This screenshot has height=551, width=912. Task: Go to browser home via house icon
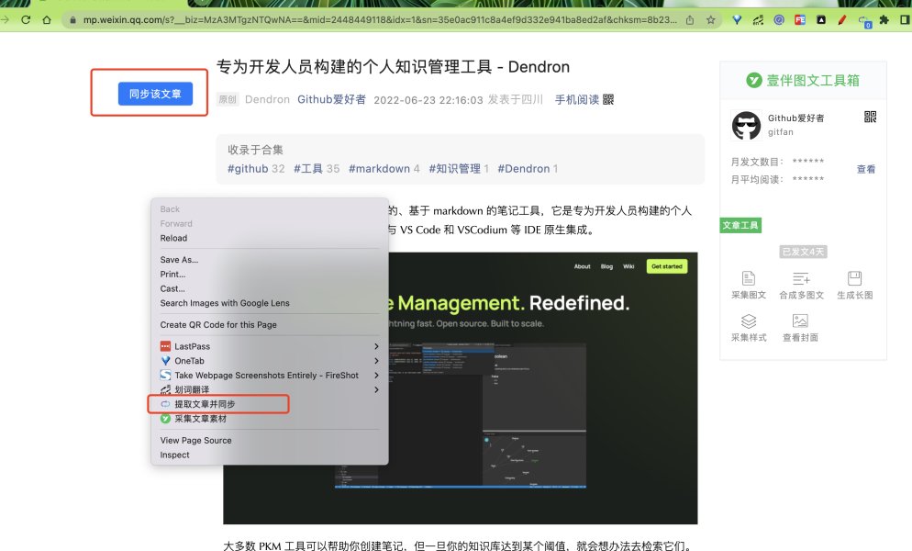[47, 20]
